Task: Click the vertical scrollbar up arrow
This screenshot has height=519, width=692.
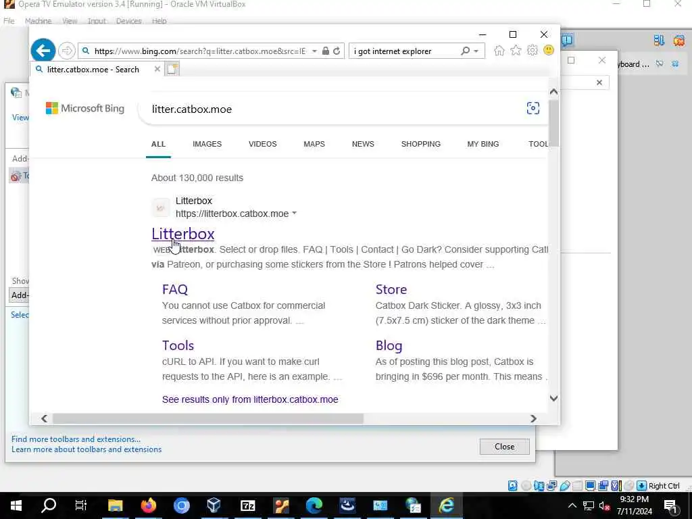Action: [553, 92]
